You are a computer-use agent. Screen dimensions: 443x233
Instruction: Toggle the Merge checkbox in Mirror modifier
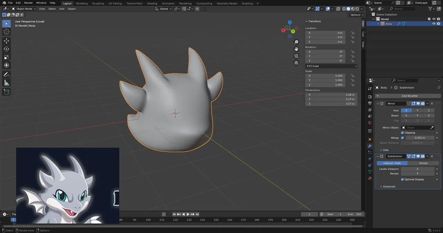point(403,138)
